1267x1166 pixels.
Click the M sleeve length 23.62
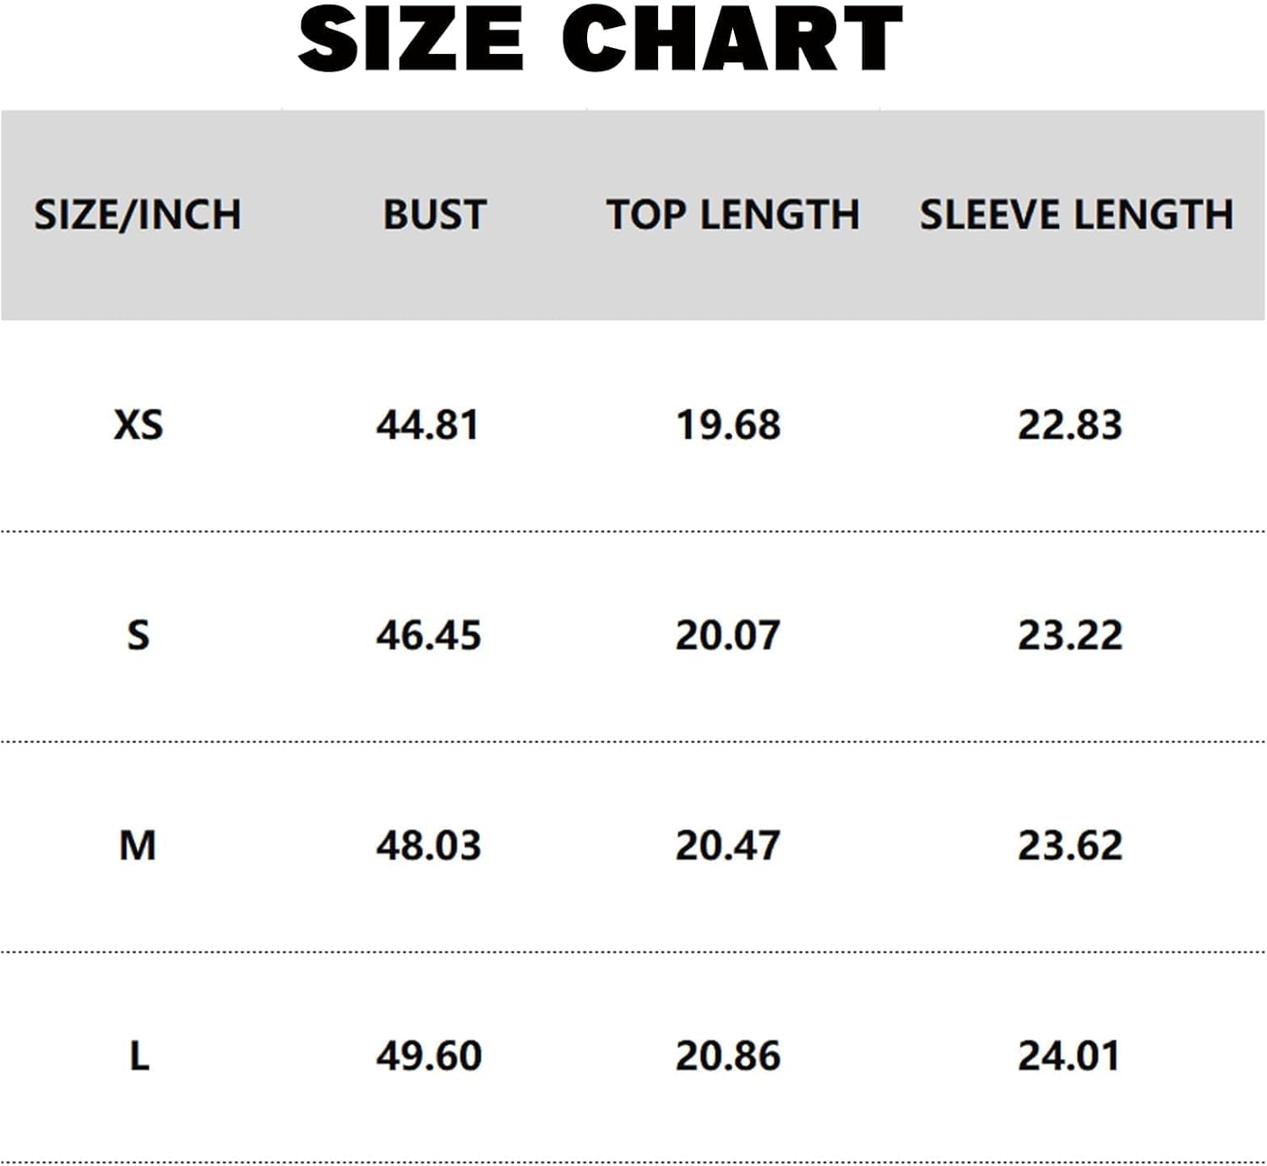[x=1069, y=845]
